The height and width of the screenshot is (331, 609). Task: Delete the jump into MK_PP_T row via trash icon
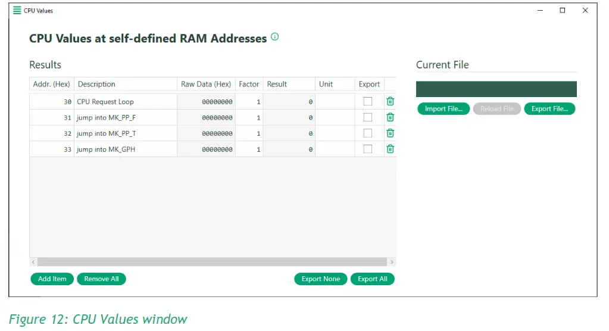pos(391,133)
